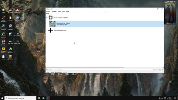Open the Emulação menu
The height and width of the screenshot is (100, 178).
[x=54, y=11]
